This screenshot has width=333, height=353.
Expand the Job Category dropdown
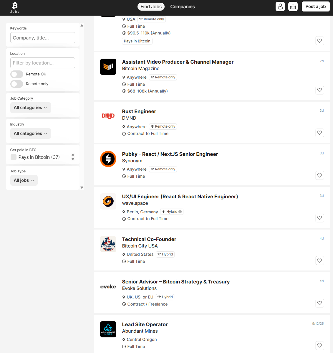31,108
